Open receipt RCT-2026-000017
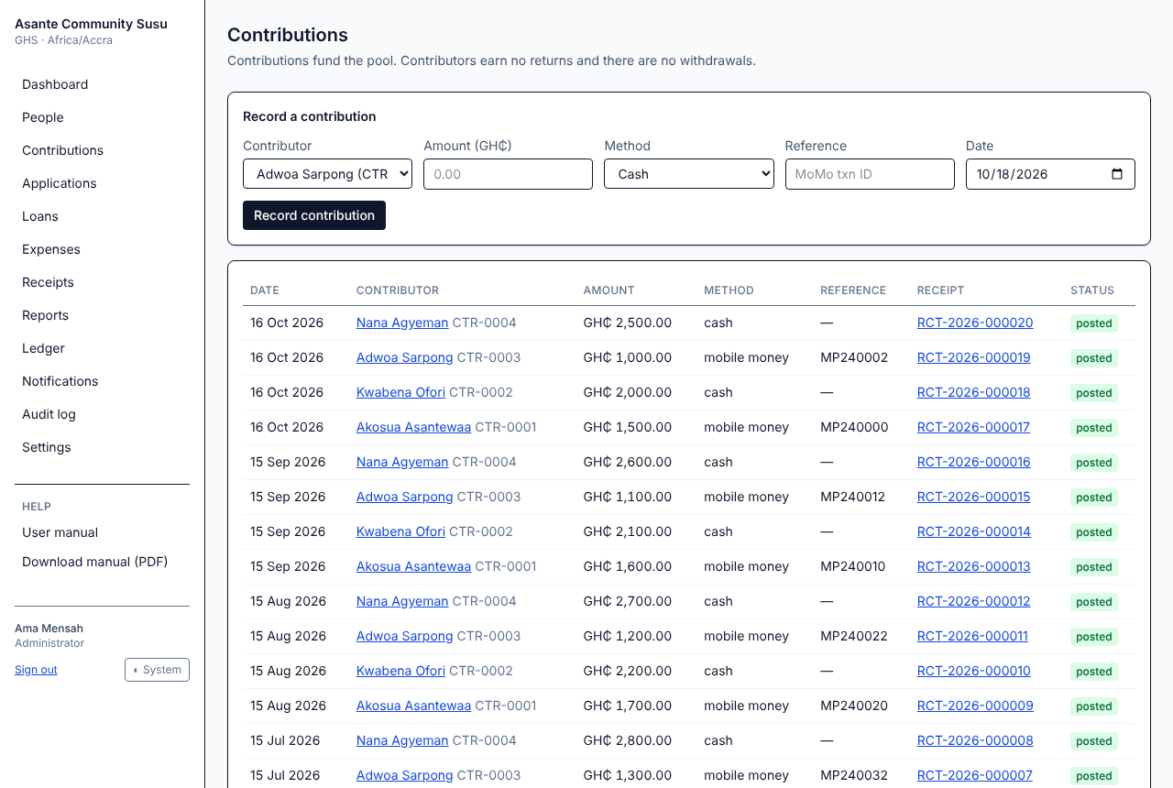Image resolution: width=1173 pixels, height=788 pixels. click(973, 427)
